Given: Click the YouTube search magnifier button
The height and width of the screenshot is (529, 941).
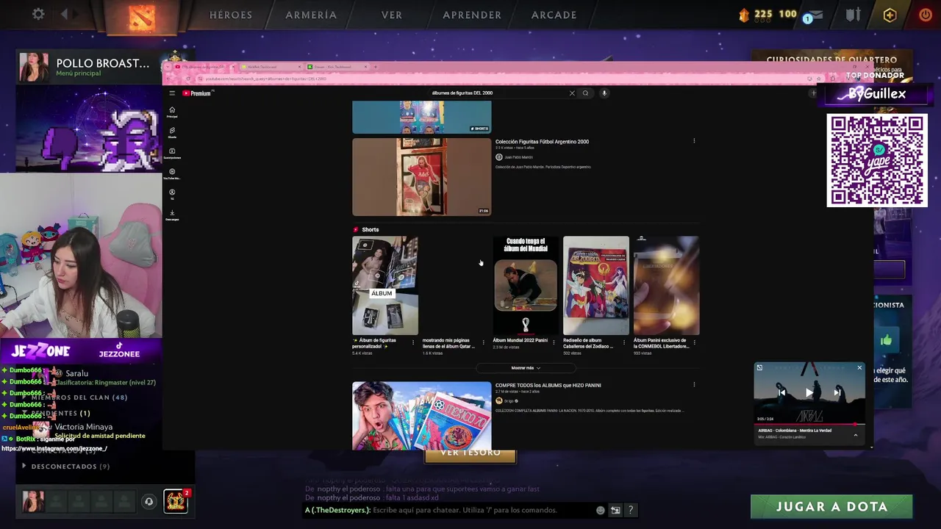Looking at the screenshot, I should coord(585,93).
